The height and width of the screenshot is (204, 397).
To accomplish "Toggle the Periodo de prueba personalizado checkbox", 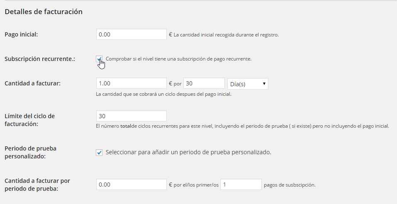I will 99,153.
